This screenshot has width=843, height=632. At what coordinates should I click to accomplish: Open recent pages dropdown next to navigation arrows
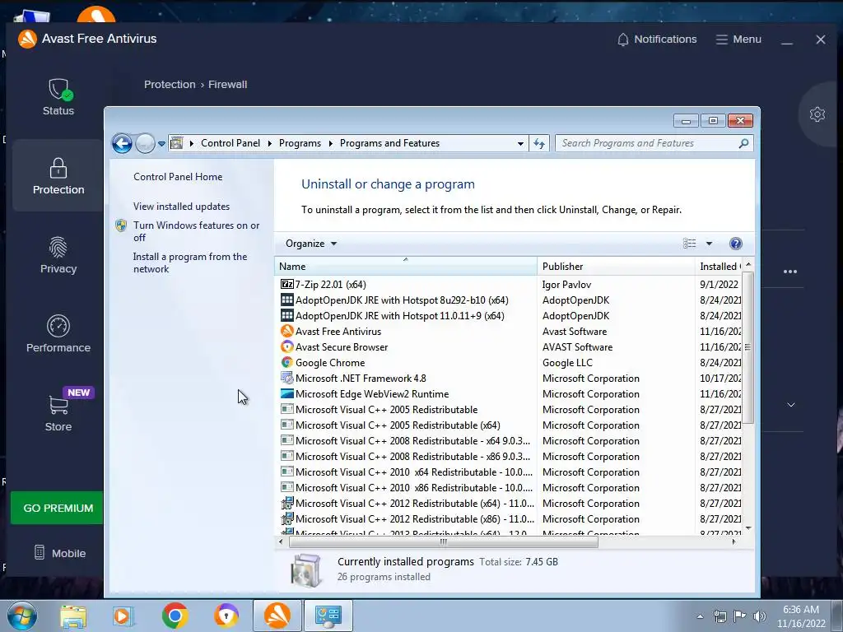161,144
